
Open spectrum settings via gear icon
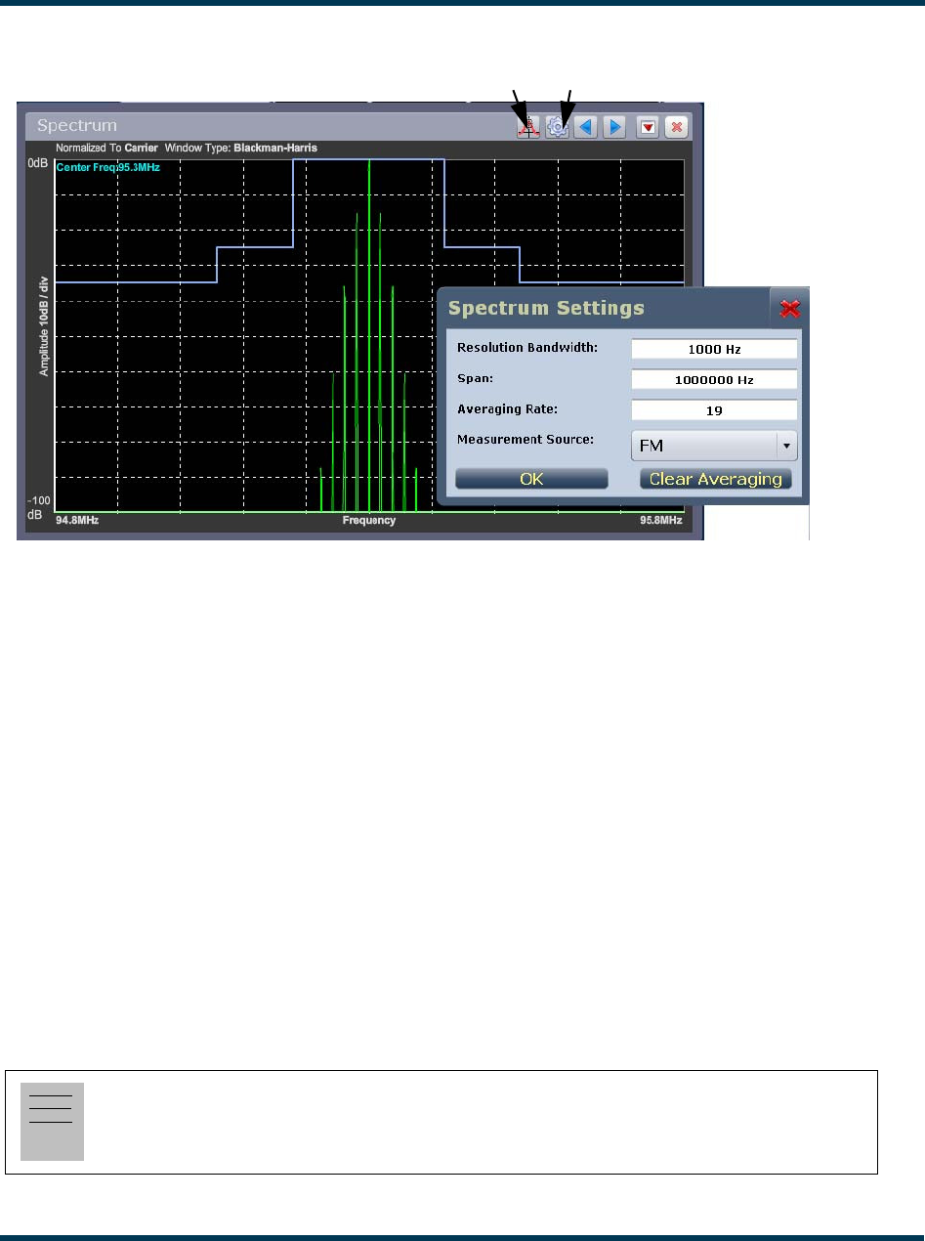(558, 127)
